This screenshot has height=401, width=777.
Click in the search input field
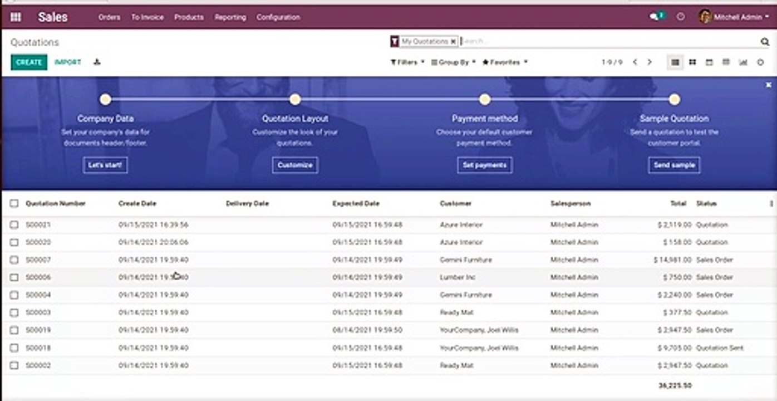tap(609, 41)
